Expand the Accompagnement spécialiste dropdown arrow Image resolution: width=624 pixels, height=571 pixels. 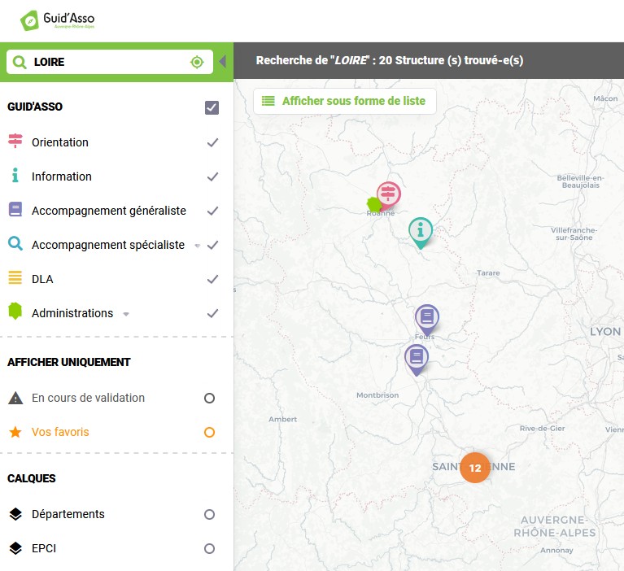tap(198, 246)
